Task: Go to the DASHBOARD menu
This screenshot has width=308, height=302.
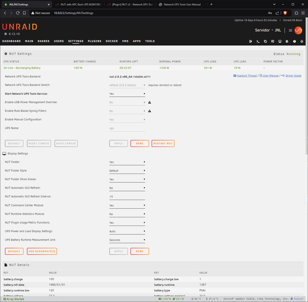Action: (11, 41)
